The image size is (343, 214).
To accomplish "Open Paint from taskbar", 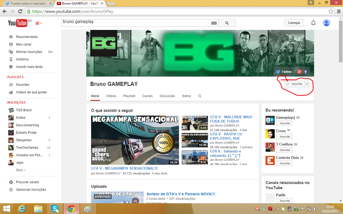I will 88,209.
